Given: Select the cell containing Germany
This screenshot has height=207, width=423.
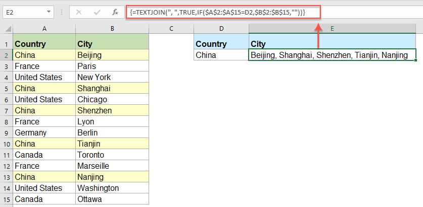Looking at the screenshot, I should pos(44,132).
